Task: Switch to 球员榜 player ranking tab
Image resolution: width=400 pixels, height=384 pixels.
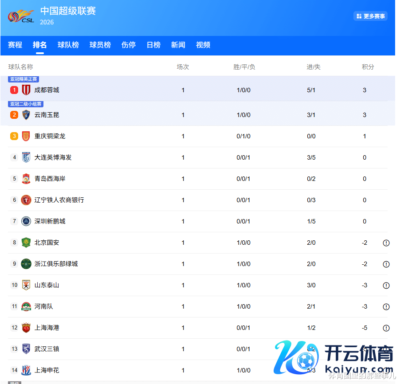Action: (100, 45)
